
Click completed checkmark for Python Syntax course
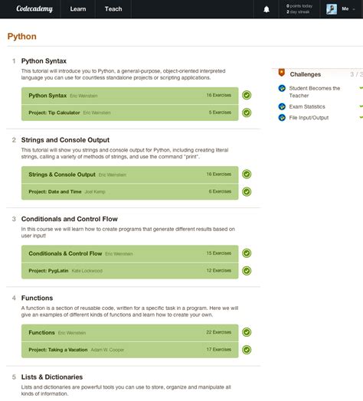tap(247, 95)
